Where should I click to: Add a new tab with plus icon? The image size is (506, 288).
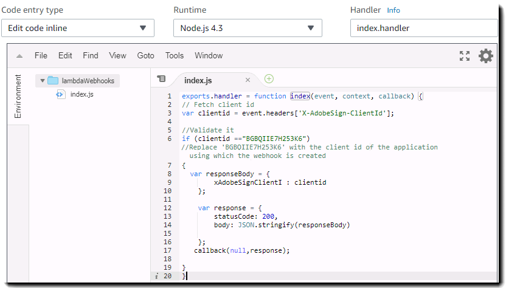click(269, 79)
